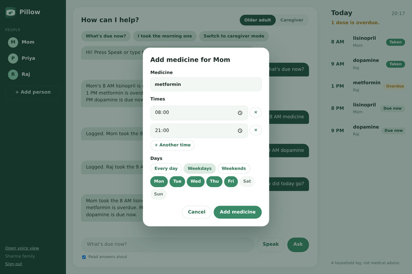Remove the 08:00 time entry
Image resolution: width=412 pixels, height=274 pixels.
(x=256, y=112)
